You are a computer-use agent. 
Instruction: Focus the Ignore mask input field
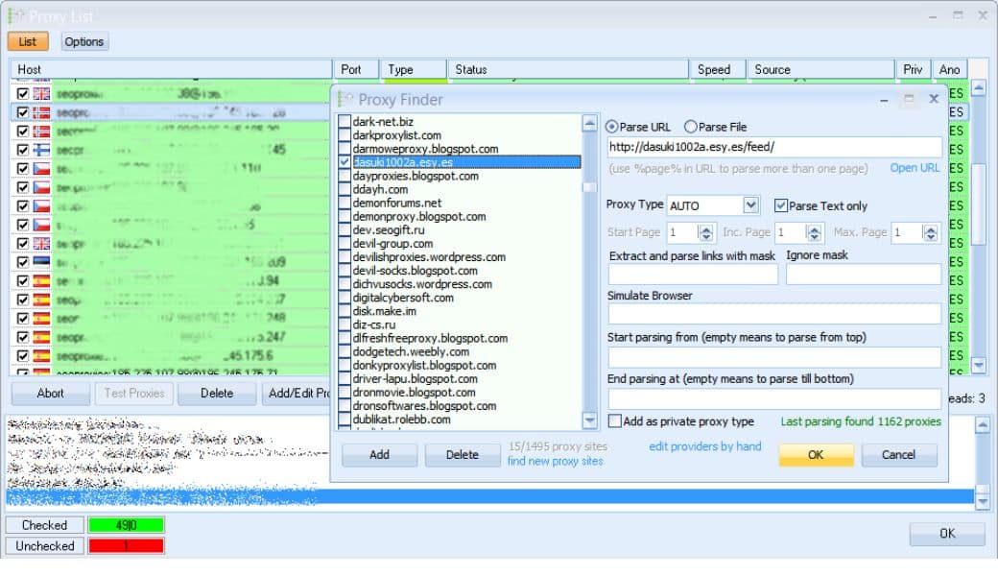click(863, 275)
